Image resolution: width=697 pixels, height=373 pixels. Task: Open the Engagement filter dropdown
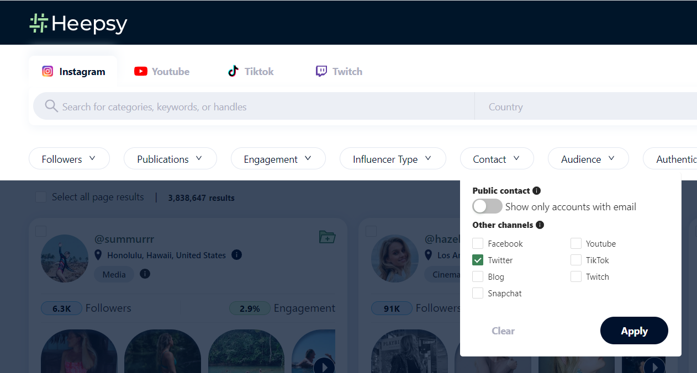tap(278, 158)
